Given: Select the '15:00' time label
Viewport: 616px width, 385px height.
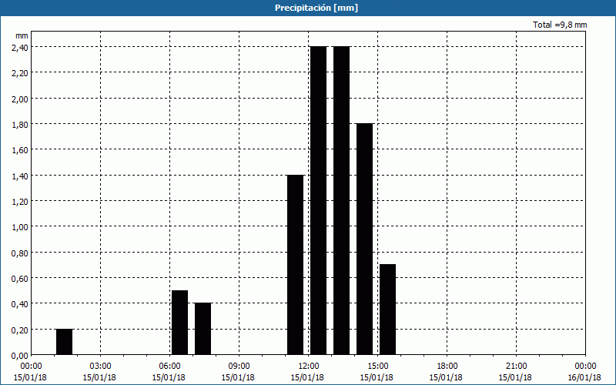Looking at the screenshot, I should [x=377, y=367].
